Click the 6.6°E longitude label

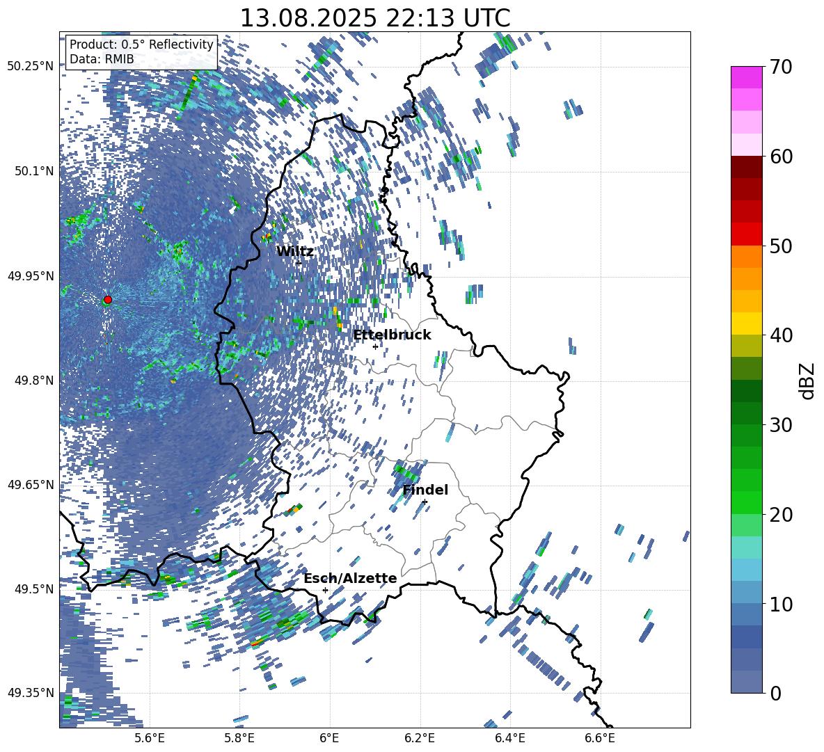(600, 738)
